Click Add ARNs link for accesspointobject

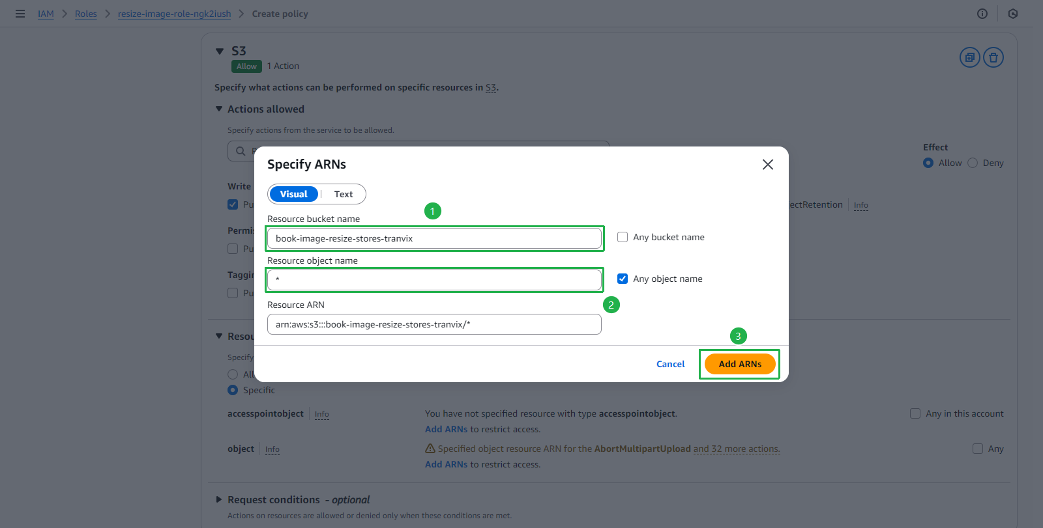[446, 429]
